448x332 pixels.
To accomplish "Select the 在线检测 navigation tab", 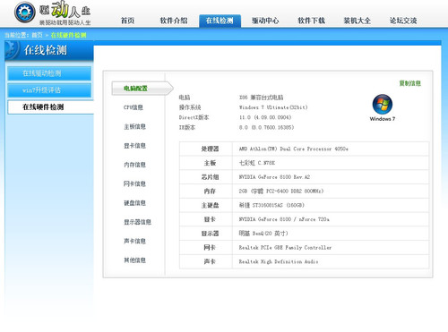I will pos(220,21).
